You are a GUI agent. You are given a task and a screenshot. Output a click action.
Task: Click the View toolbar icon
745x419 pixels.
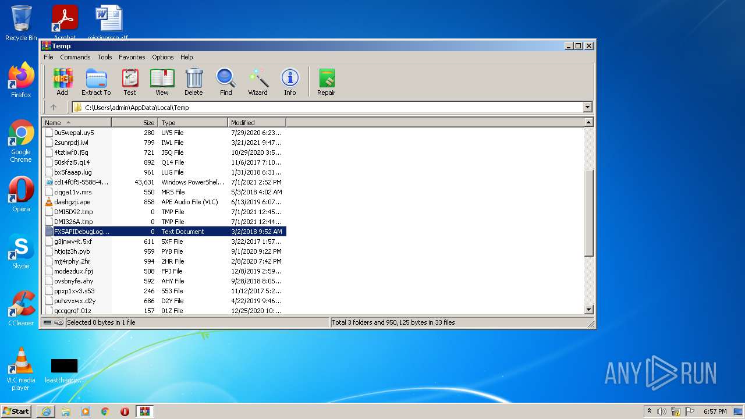[x=162, y=81]
